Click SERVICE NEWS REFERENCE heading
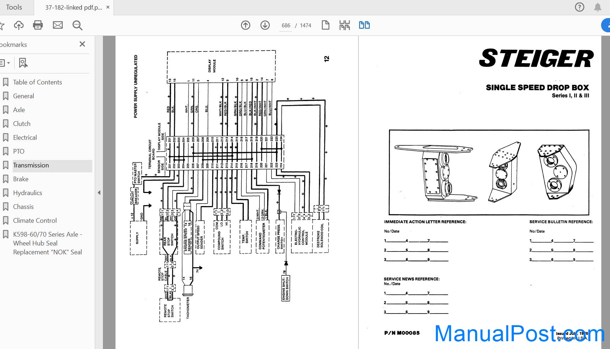610x349 pixels. (x=412, y=279)
